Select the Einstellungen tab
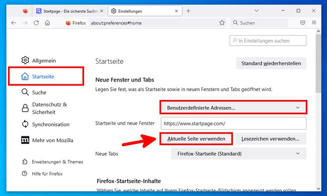Screen dimensions: 327x196 point(145,11)
